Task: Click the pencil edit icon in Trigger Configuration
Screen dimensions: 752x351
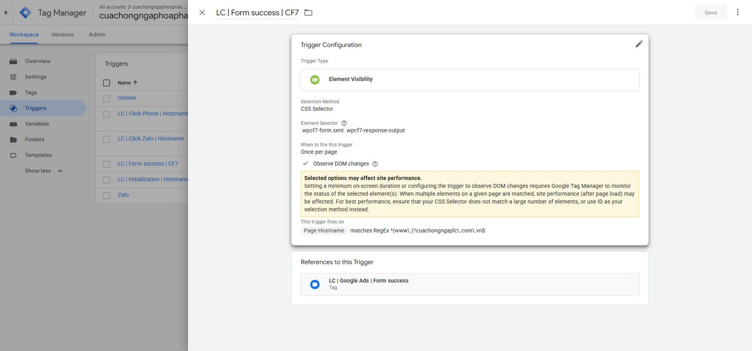Action: (639, 44)
